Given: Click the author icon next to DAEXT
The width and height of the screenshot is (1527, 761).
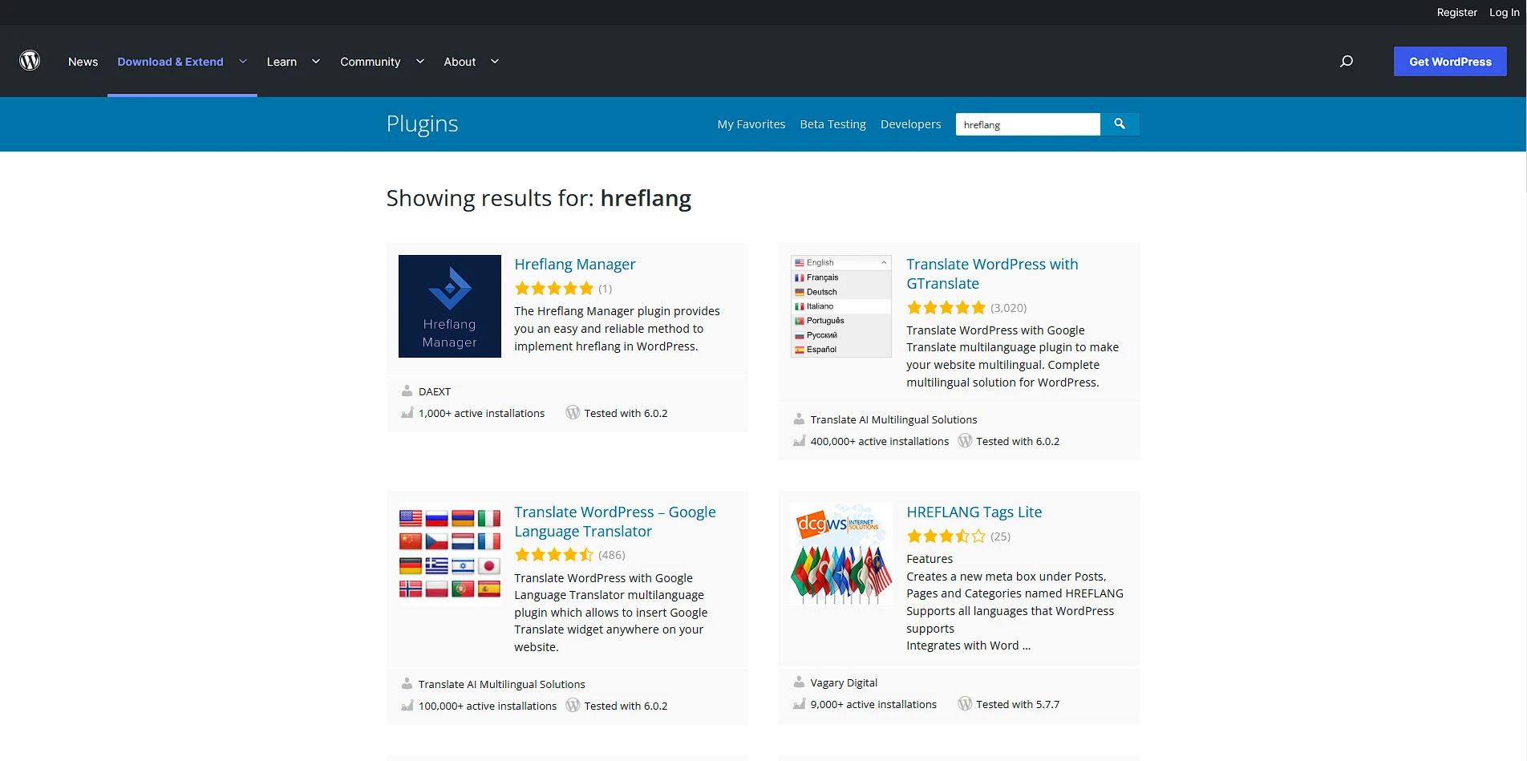Looking at the screenshot, I should click(407, 391).
